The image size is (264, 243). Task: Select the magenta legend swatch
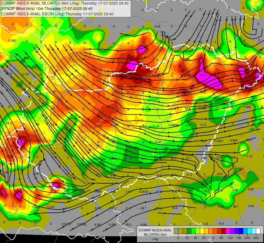tap(228, 231)
